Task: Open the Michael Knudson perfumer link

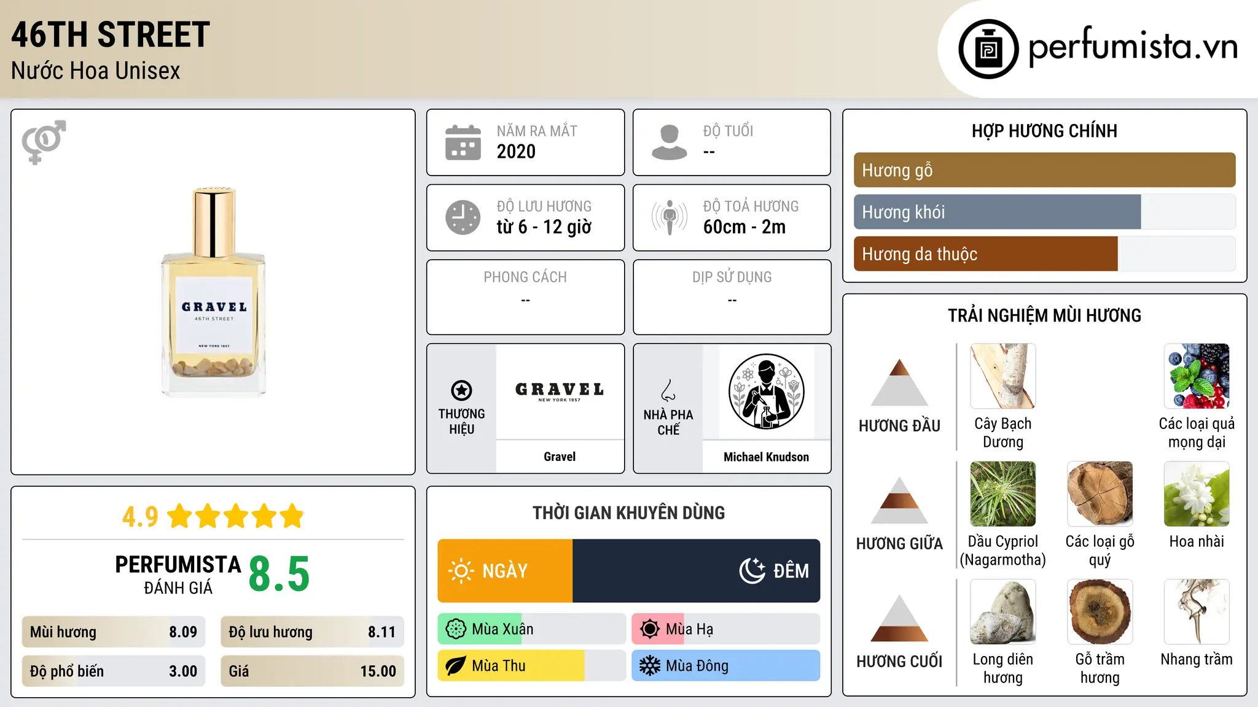Action: click(766, 457)
